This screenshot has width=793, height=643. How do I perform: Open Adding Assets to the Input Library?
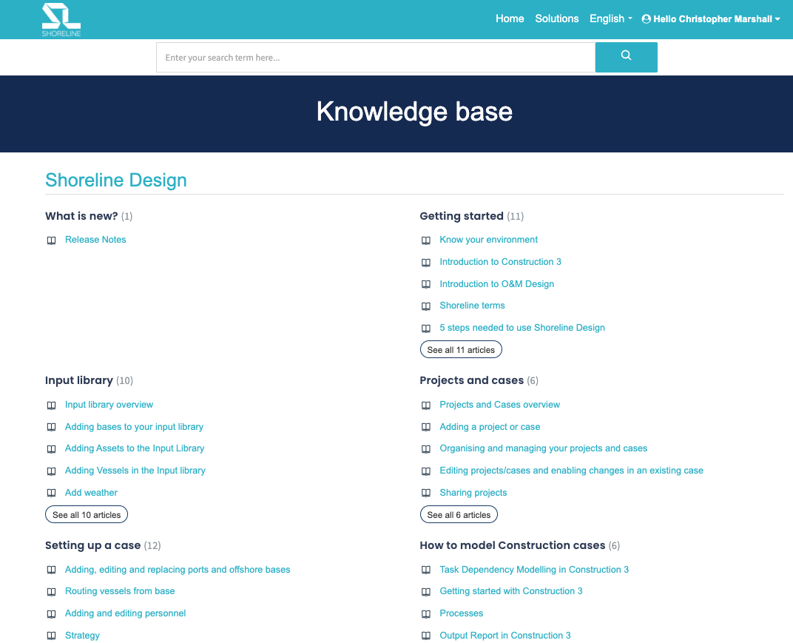click(135, 448)
